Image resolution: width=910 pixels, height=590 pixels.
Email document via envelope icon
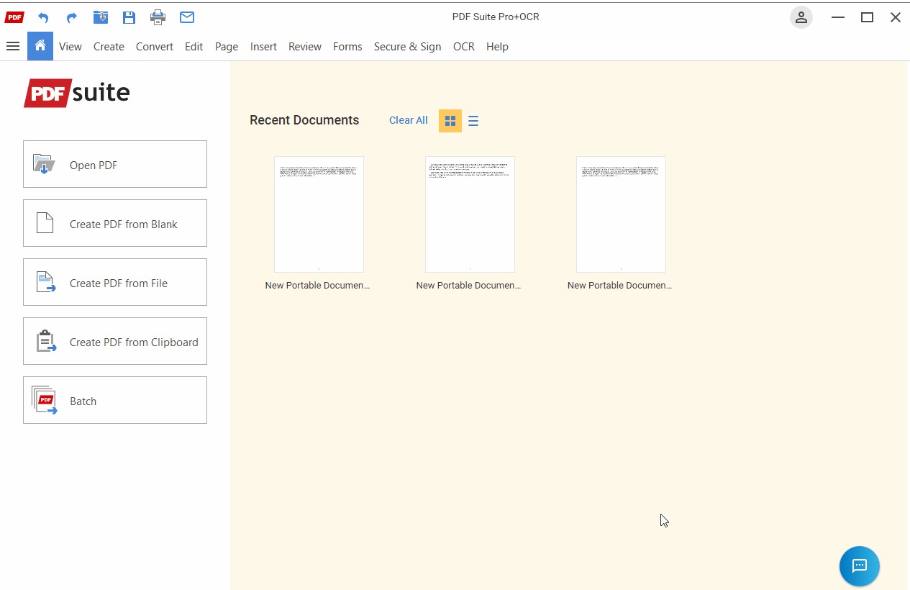pyautogui.click(x=187, y=17)
